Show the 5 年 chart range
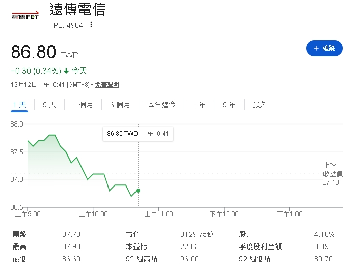This screenshot has height=279, width=351. pyautogui.click(x=229, y=105)
